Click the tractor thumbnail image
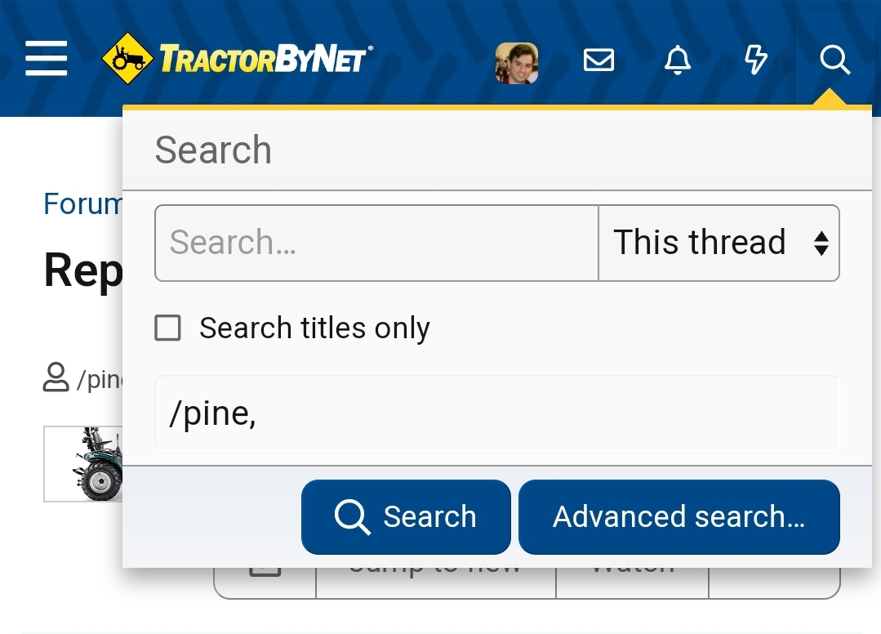The image size is (881, 634). click(x=84, y=463)
